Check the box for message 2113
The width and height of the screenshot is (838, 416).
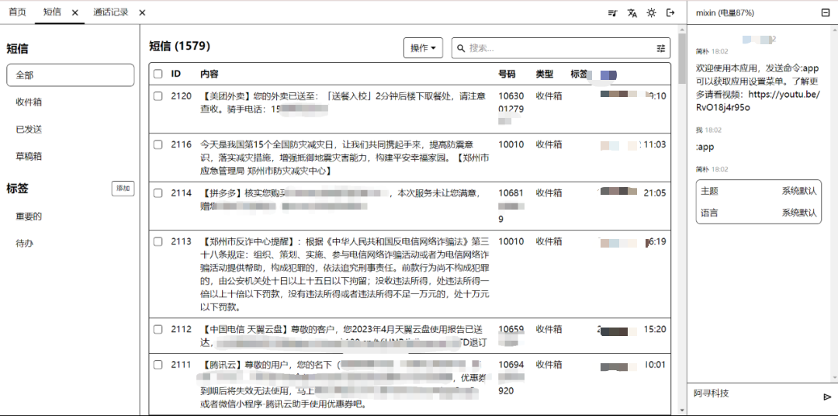click(158, 241)
